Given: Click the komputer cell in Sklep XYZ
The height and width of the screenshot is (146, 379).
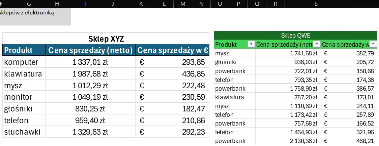Looking at the screenshot, I should [24, 62].
